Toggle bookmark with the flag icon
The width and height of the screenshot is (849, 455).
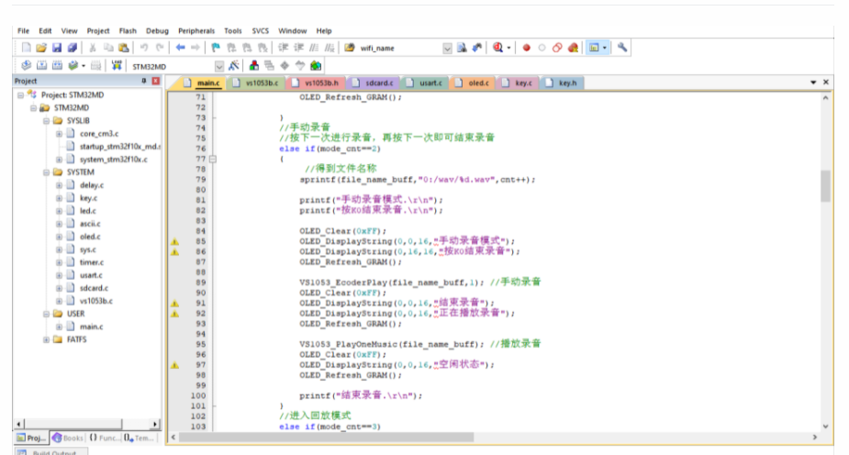pos(216,48)
